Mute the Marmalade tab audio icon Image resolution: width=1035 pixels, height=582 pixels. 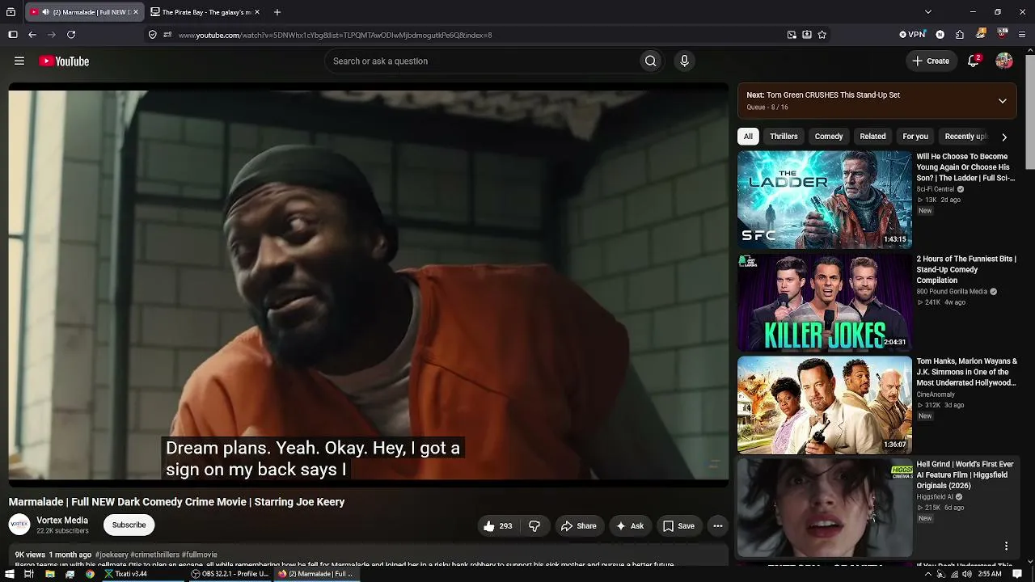(45, 12)
